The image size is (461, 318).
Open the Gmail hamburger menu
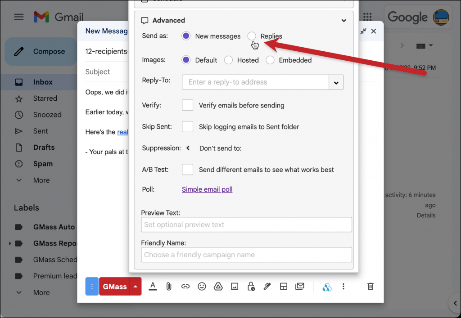18,17
